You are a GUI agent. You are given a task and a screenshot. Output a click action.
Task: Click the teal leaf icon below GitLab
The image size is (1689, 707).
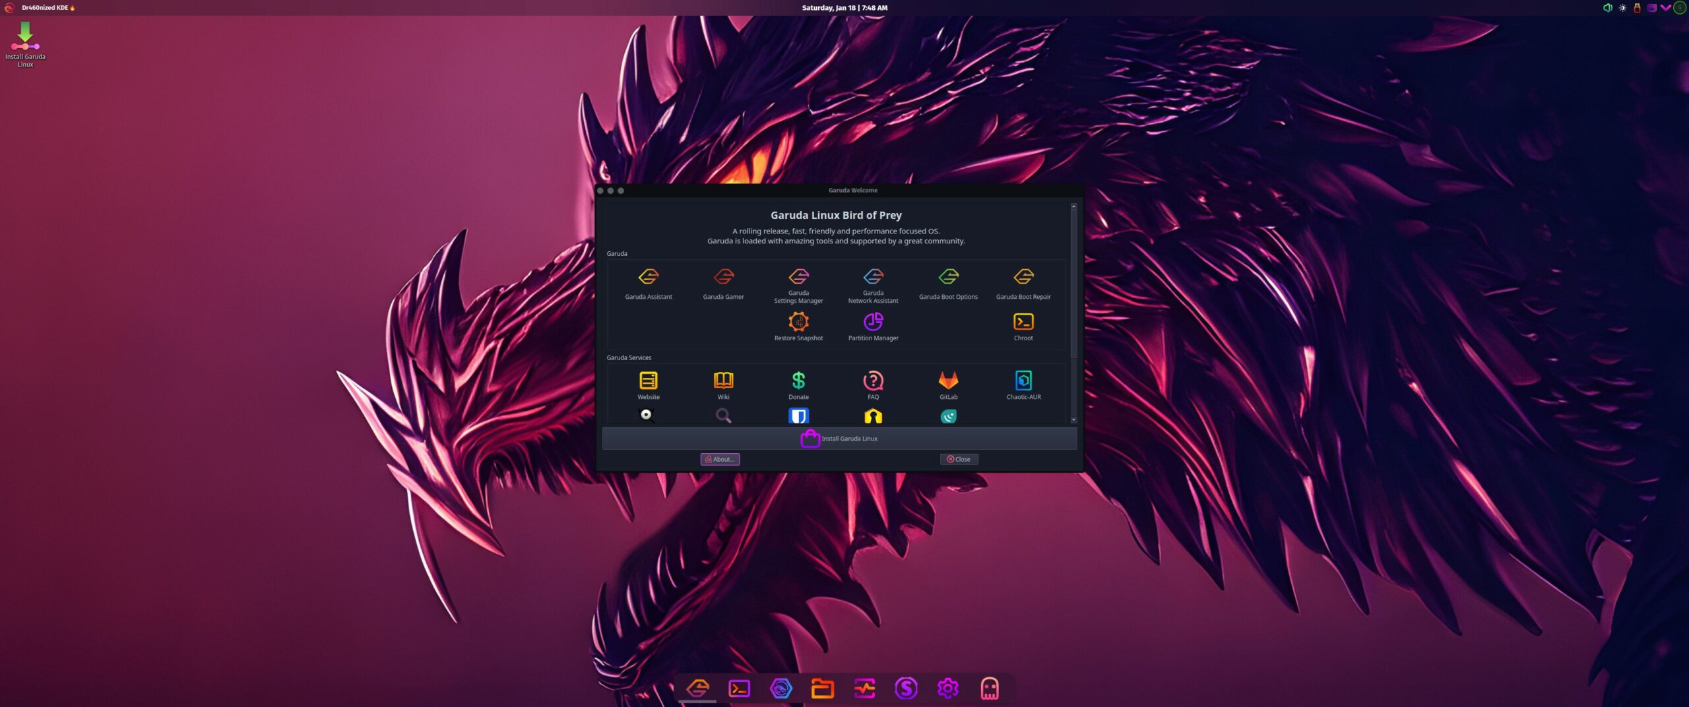948,415
